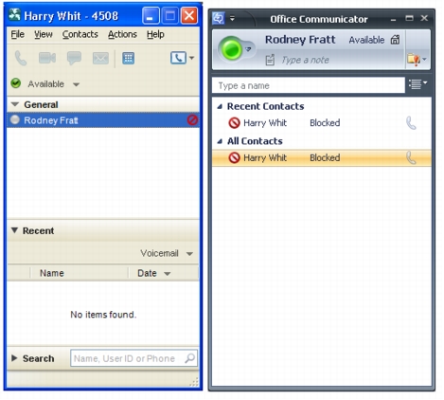The height and width of the screenshot is (400, 444).
Task: Click Rodney Fratt's gray presence circle
Action: (15, 120)
